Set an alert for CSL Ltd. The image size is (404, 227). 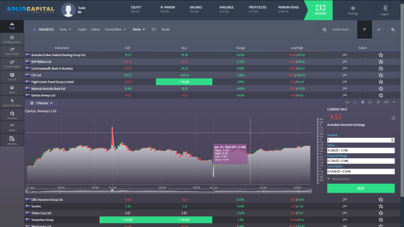(344, 75)
